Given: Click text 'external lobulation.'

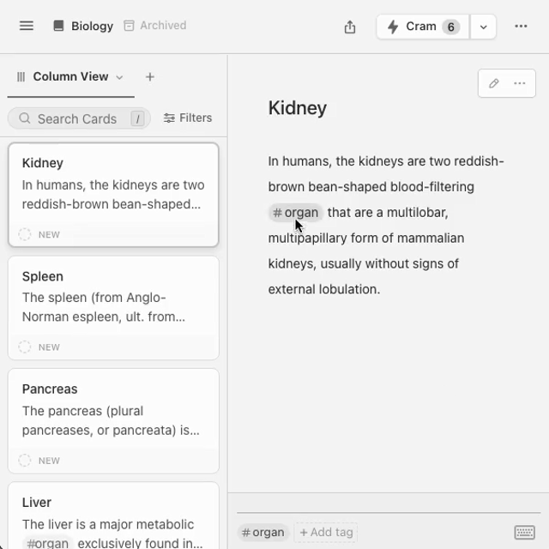Looking at the screenshot, I should (x=324, y=289).
